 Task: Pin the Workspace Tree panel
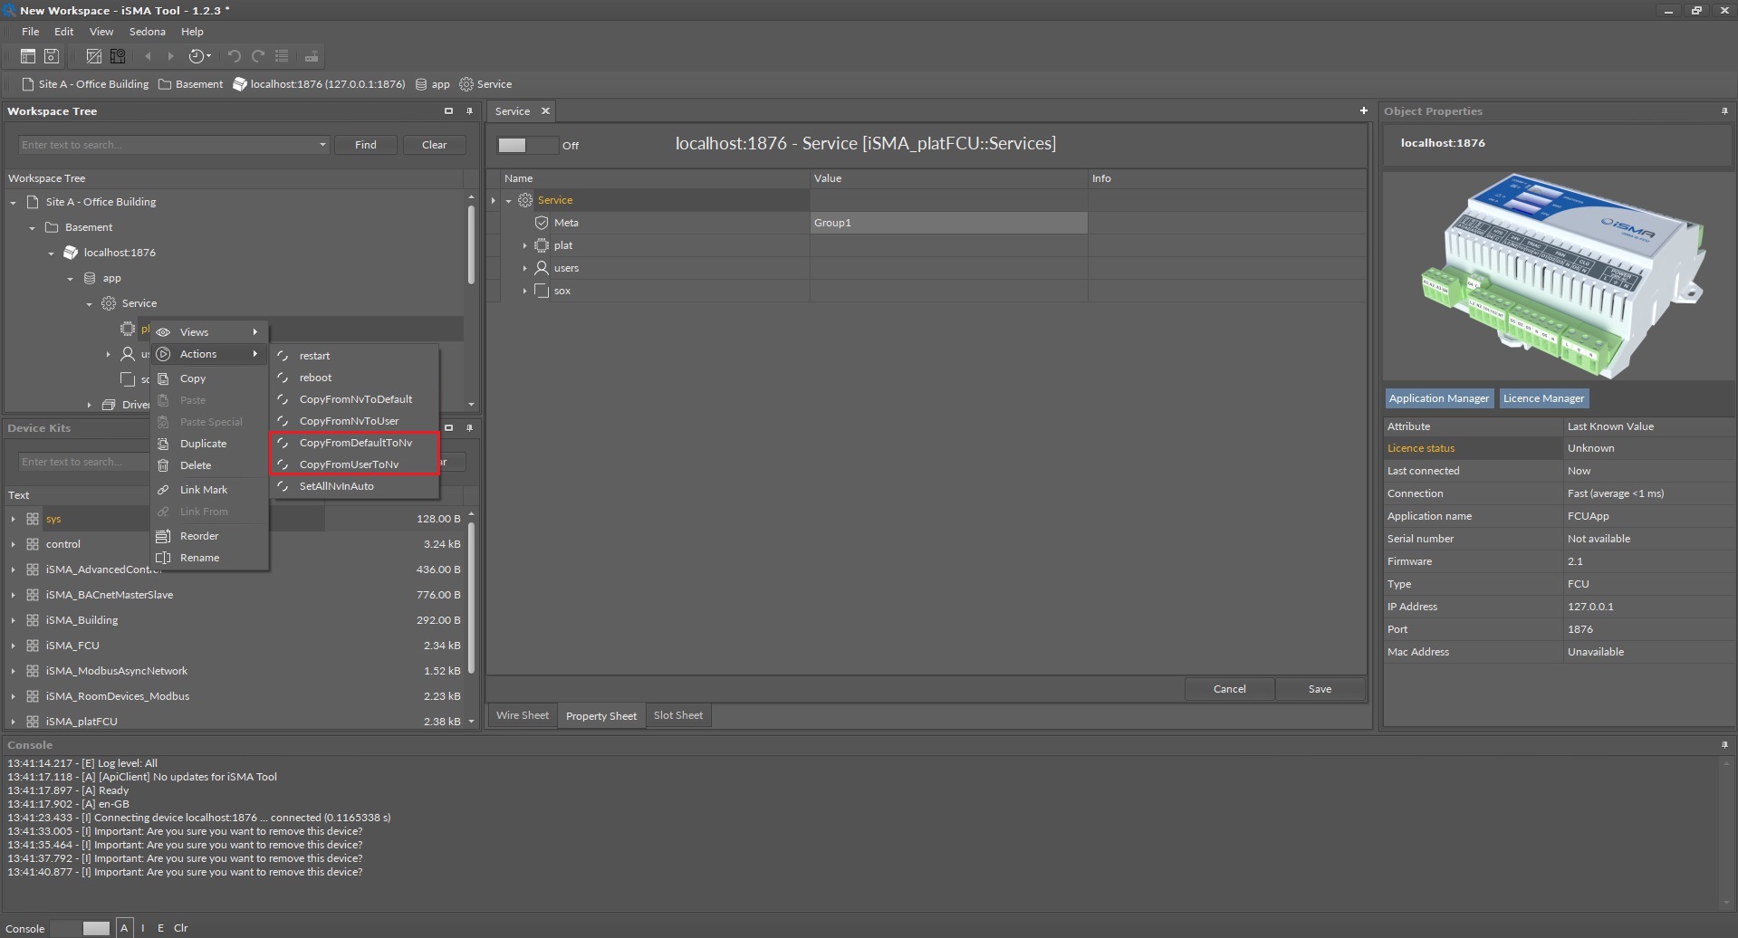coord(469,111)
